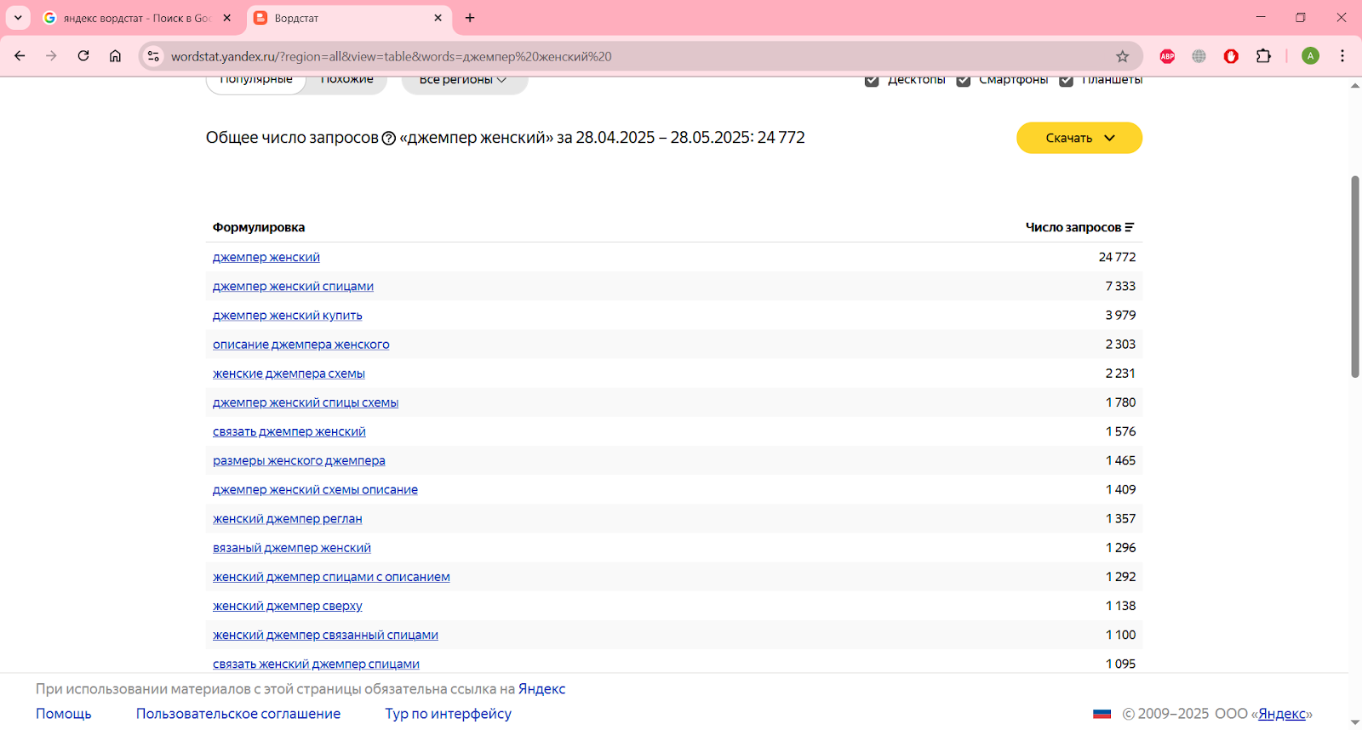The image size is (1362, 730).
Task: Bookmark this page with the star icon
Action: (x=1123, y=56)
